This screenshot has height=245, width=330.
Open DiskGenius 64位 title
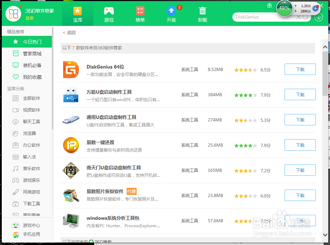coord(105,67)
